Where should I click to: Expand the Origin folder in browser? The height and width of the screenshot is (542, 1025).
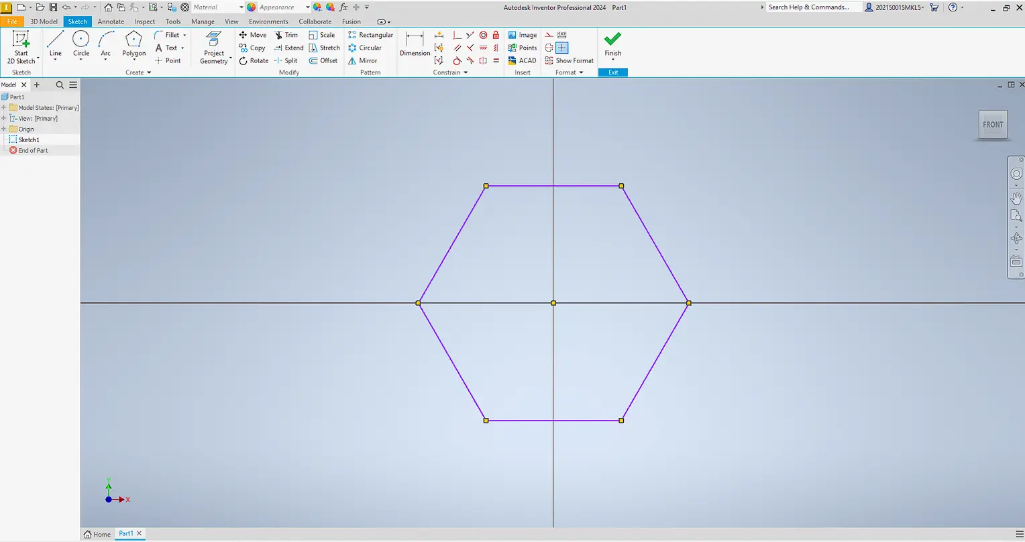pos(5,129)
